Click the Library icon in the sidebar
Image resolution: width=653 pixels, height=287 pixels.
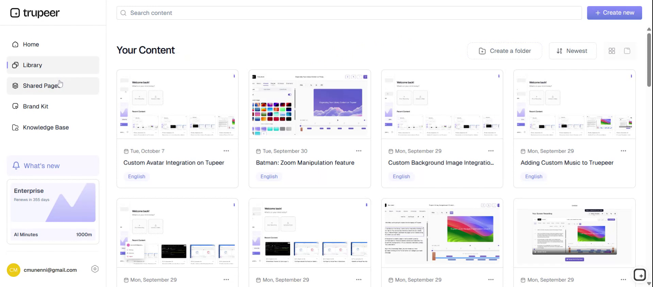[x=15, y=65]
